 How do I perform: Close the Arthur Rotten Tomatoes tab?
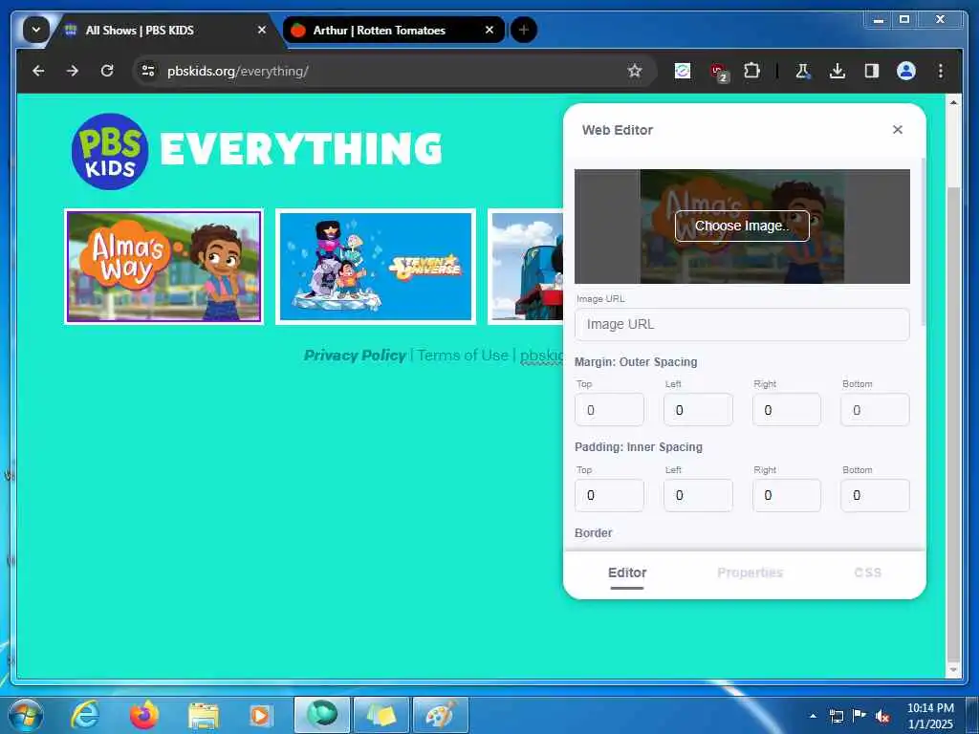click(x=489, y=30)
